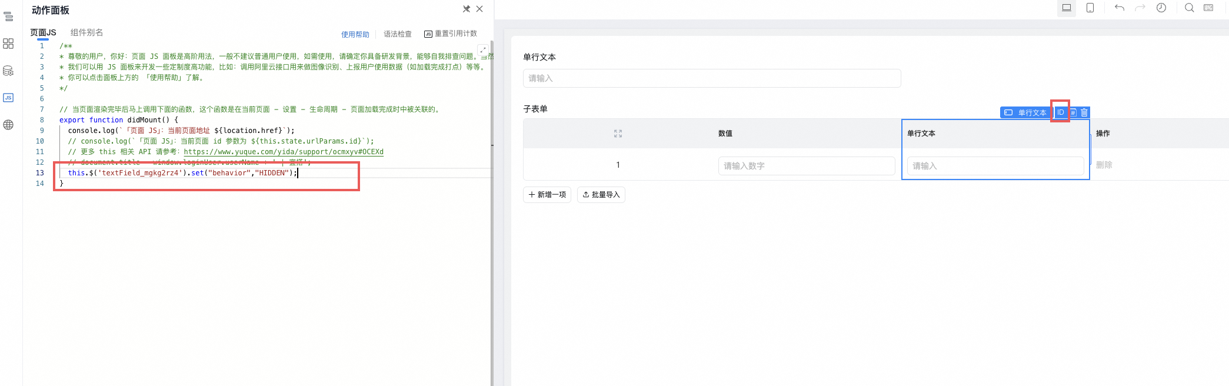Open the globe multi-language sidebar icon
This screenshot has height=386, width=1229.
(8, 125)
